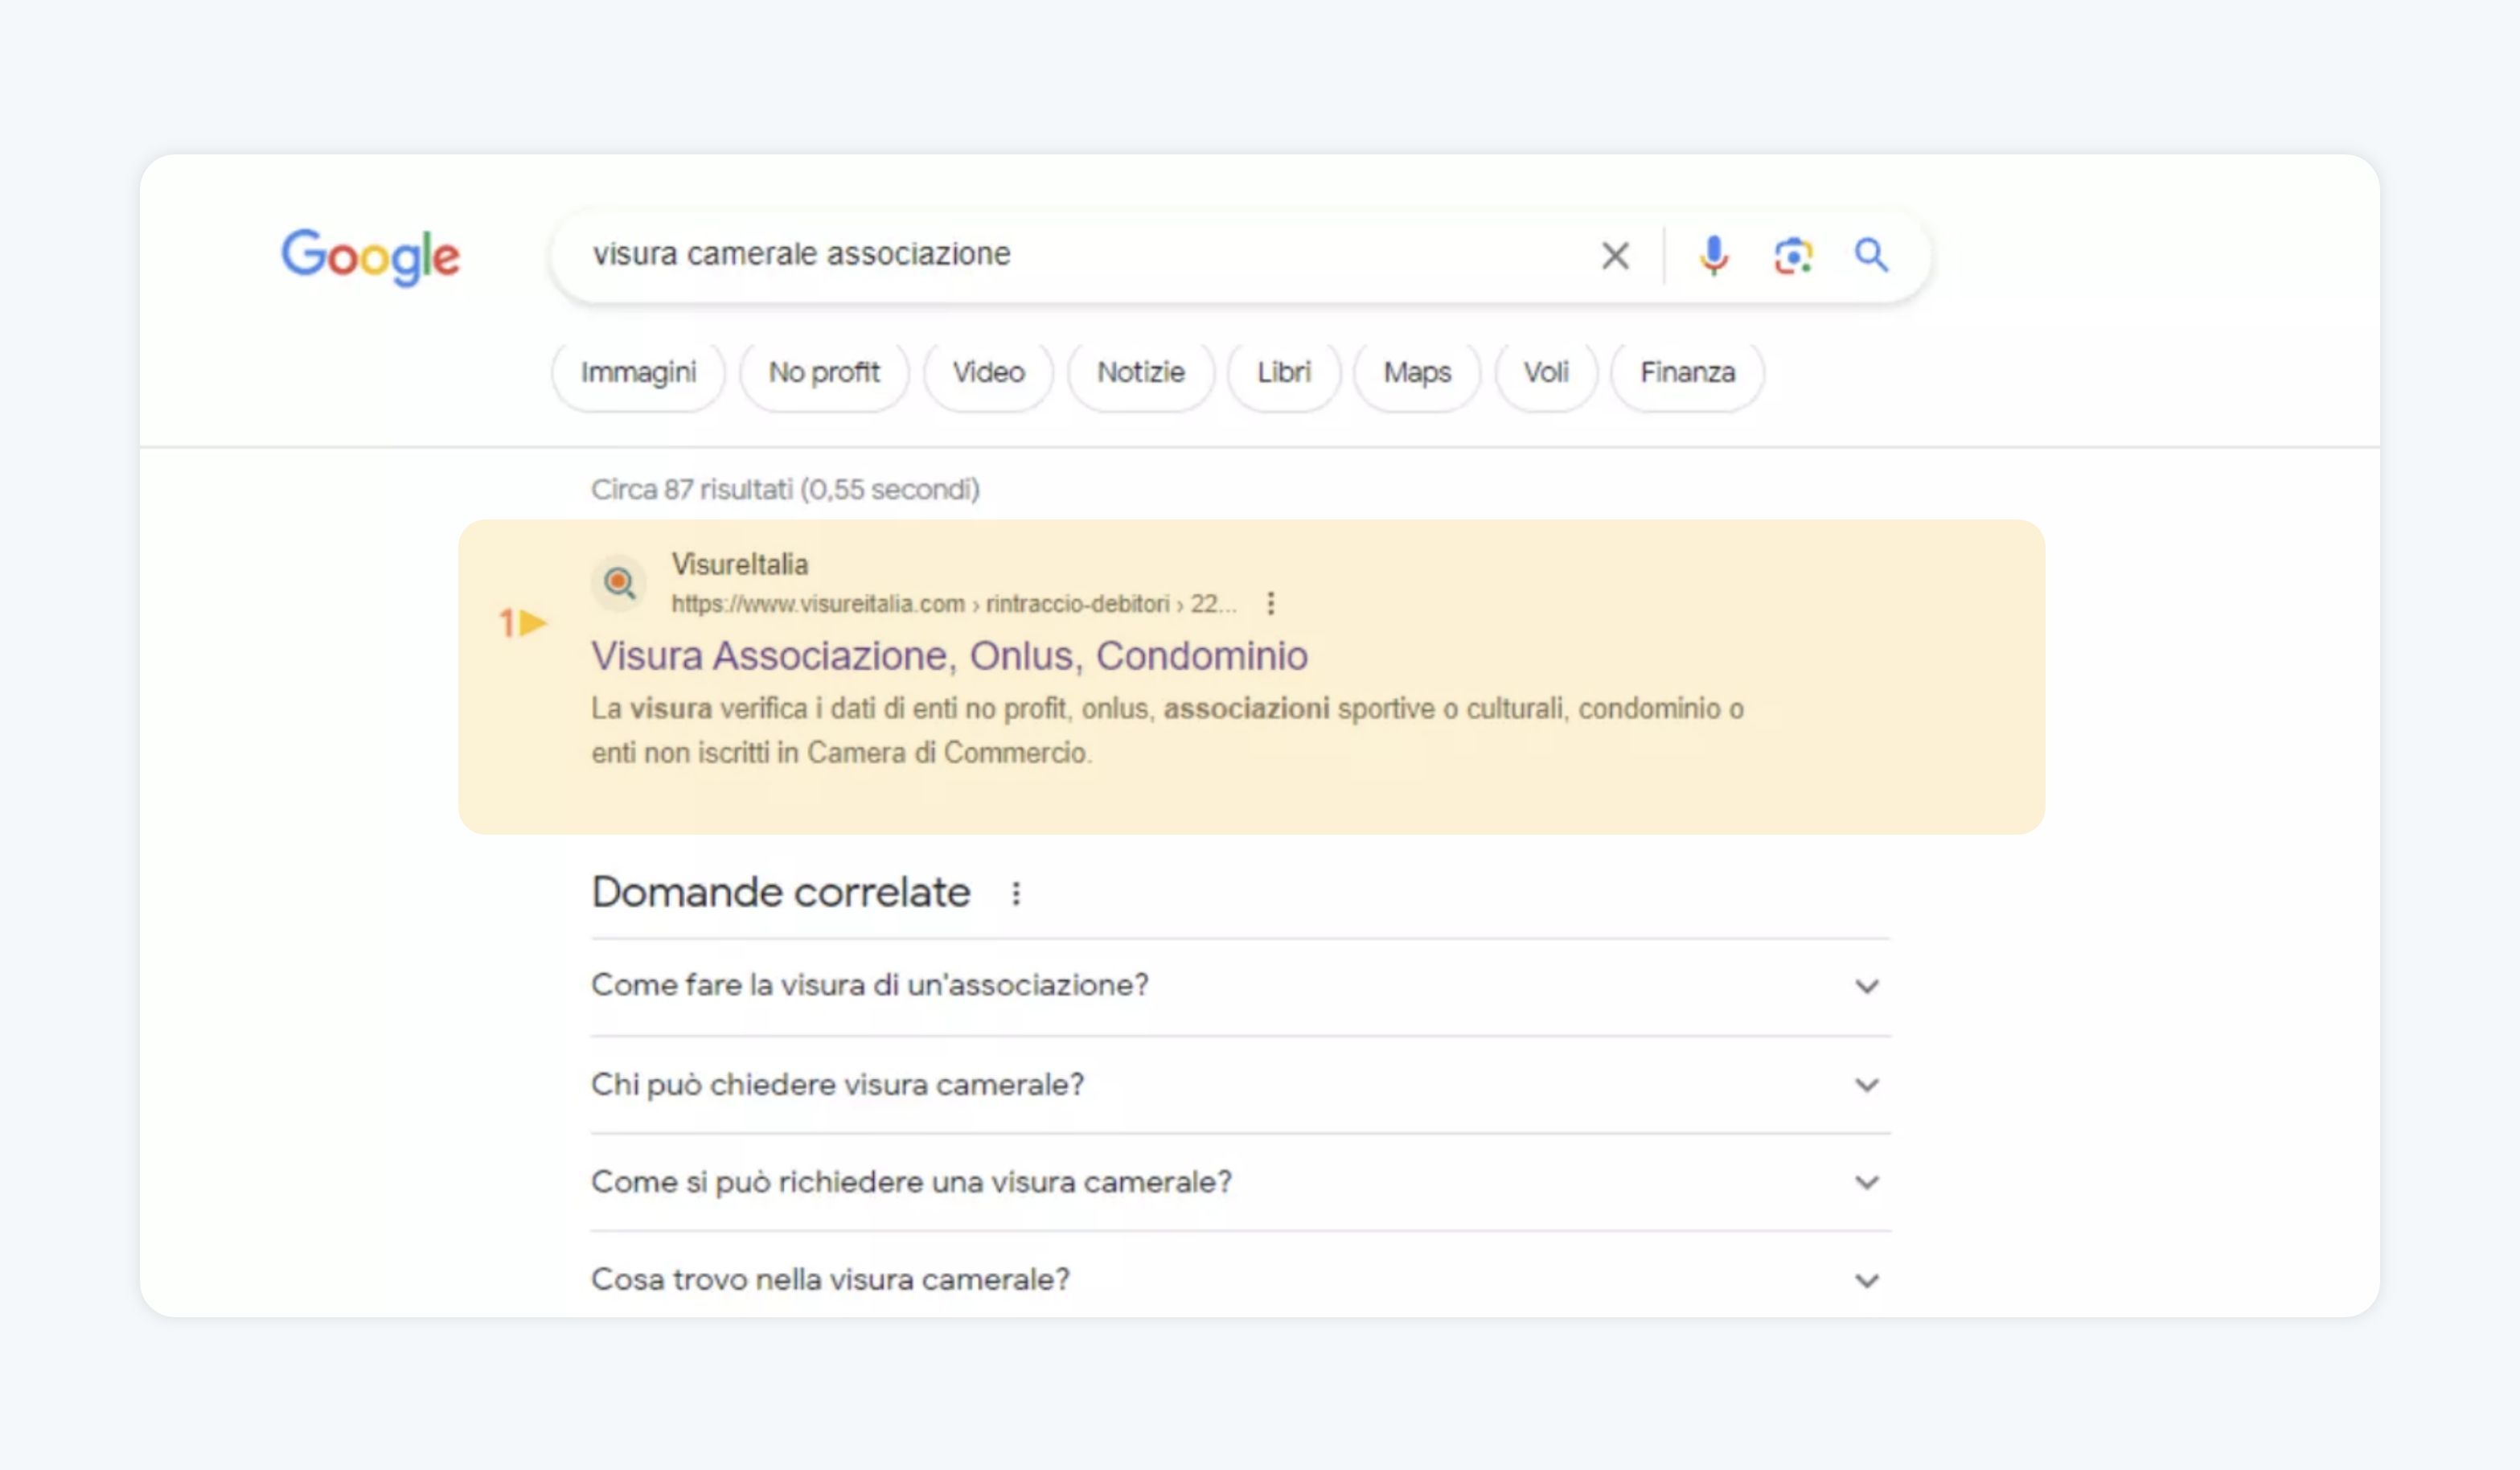Expand 'Chi può chiedere visura camerale?'
Image resolution: width=2520 pixels, height=1470 pixels.
(x=1240, y=1085)
